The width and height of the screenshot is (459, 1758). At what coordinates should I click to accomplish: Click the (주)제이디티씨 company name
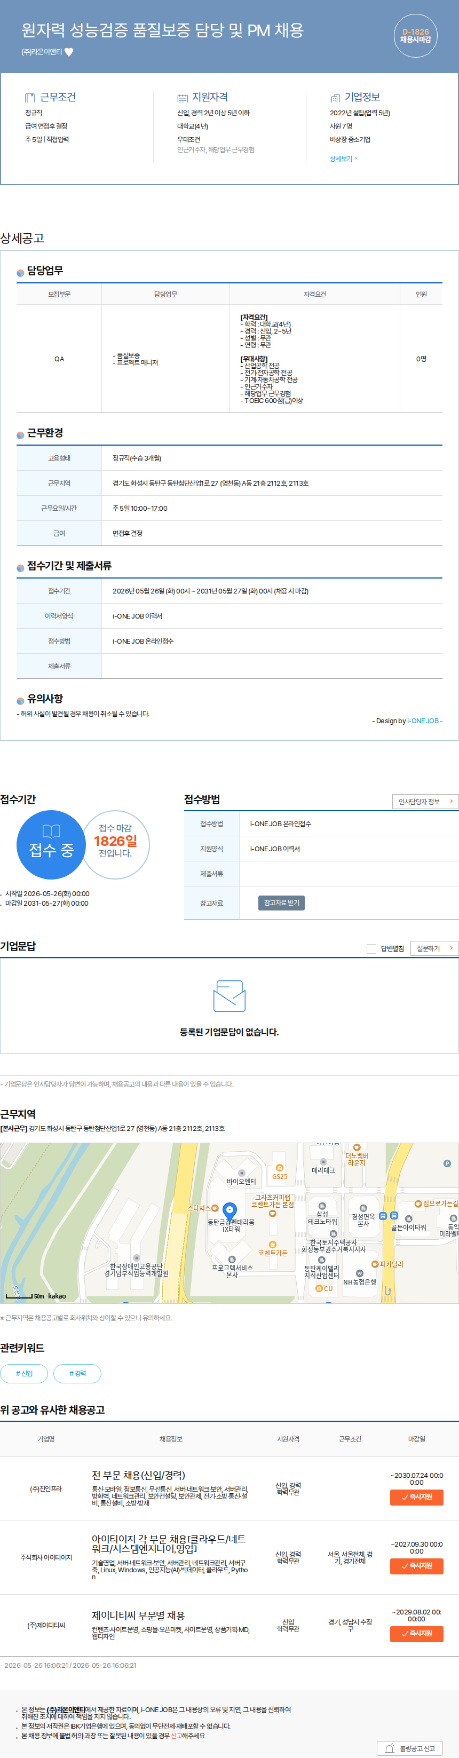46,1625
